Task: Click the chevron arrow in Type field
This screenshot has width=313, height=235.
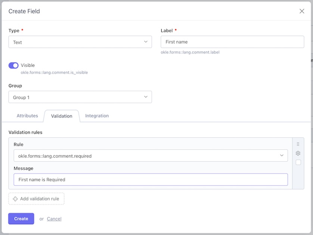Action: pos(146,42)
